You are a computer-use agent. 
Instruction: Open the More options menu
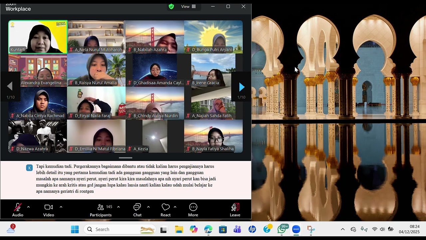point(193,210)
